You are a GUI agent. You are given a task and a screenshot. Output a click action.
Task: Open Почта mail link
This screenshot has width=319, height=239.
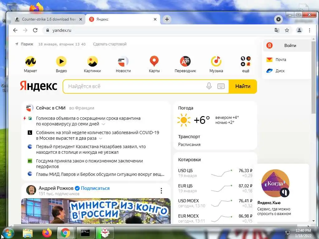tap(281, 59)
